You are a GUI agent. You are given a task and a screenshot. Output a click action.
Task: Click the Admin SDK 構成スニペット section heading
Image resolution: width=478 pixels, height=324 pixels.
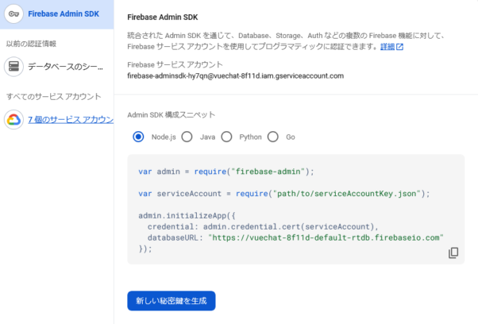171,114
